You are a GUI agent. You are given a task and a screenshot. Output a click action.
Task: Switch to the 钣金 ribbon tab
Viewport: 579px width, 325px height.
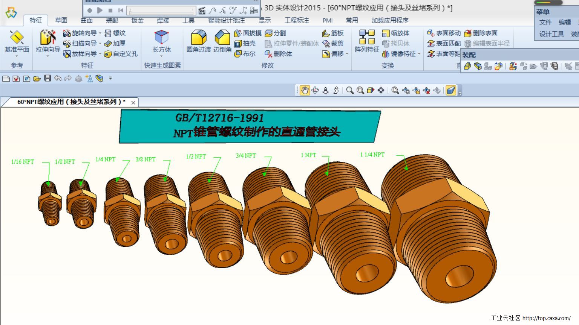pyautogui.click(x=138, y=20)
